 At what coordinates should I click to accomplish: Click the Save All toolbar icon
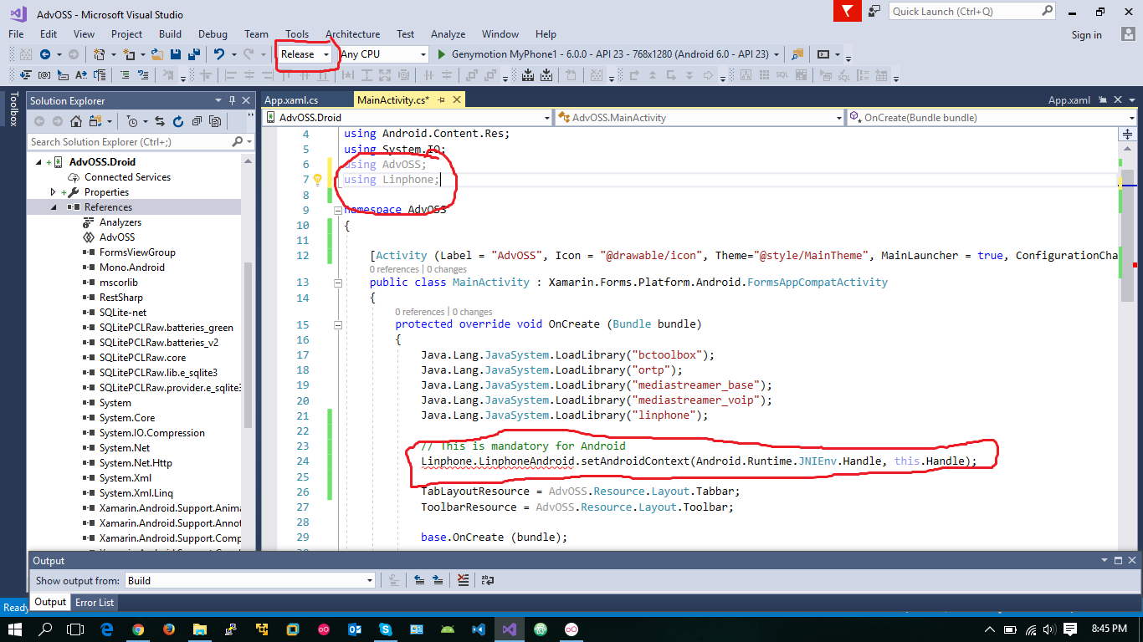(x=194, y=54)
